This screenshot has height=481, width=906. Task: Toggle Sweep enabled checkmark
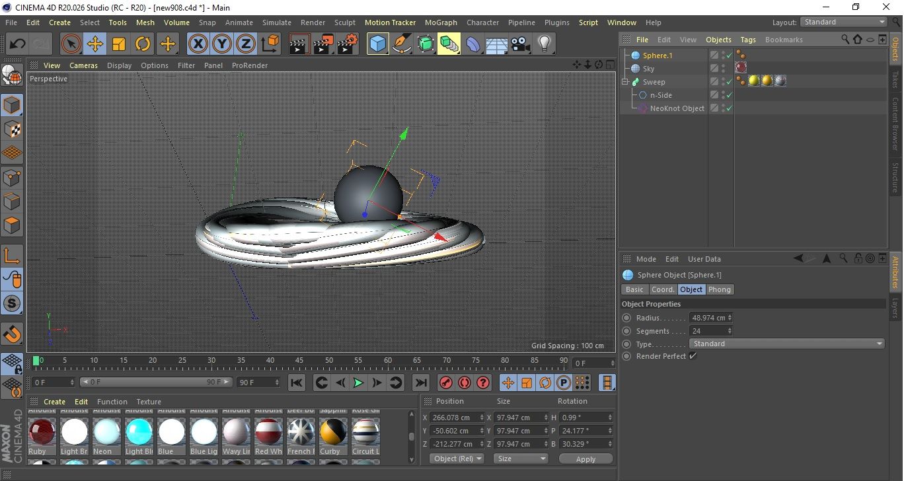(x=730, y=82)
